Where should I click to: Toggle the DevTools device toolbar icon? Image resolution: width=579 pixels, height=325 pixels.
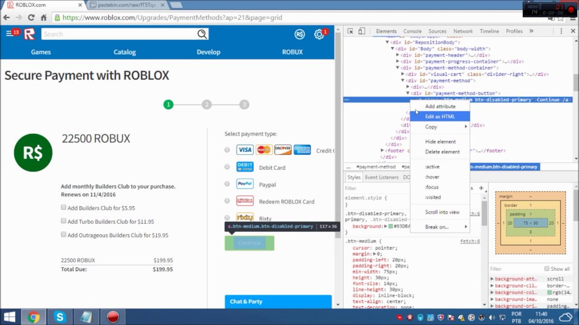361,31
